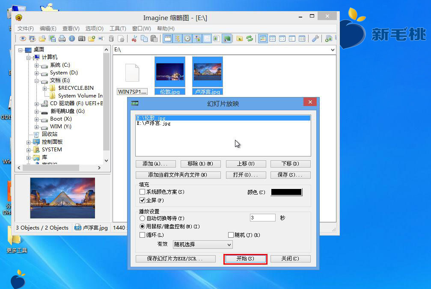Open the 选项(O) menu
Viewport: 431px width, 289px height.
pos(94,29)
